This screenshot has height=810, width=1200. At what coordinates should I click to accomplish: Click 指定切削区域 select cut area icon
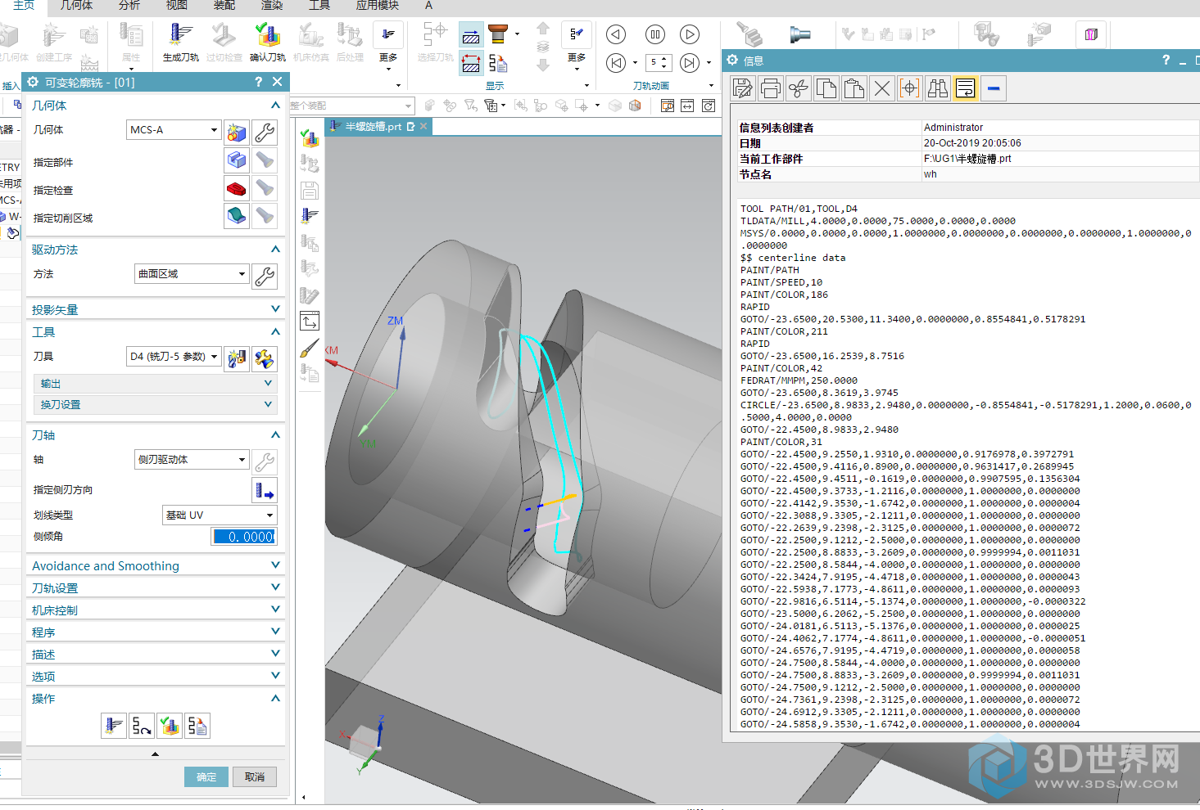pyautogui.click(x=237, y=216)
